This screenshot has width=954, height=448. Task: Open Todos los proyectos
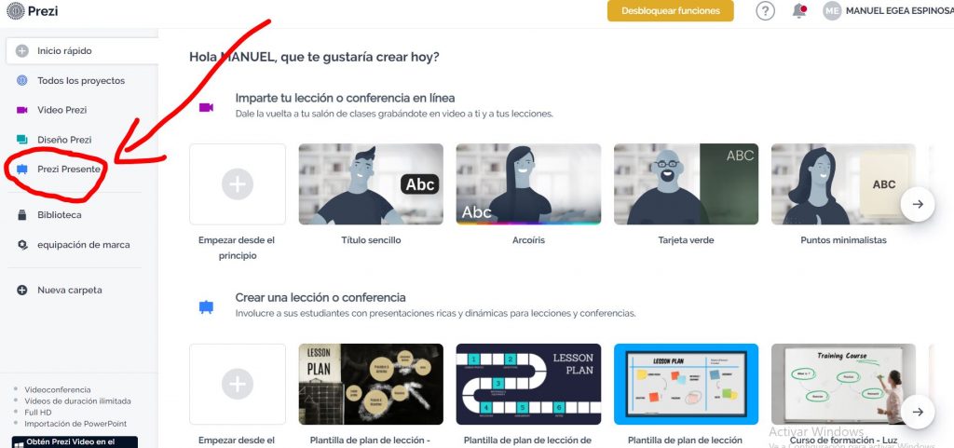[x=80, y=81]
